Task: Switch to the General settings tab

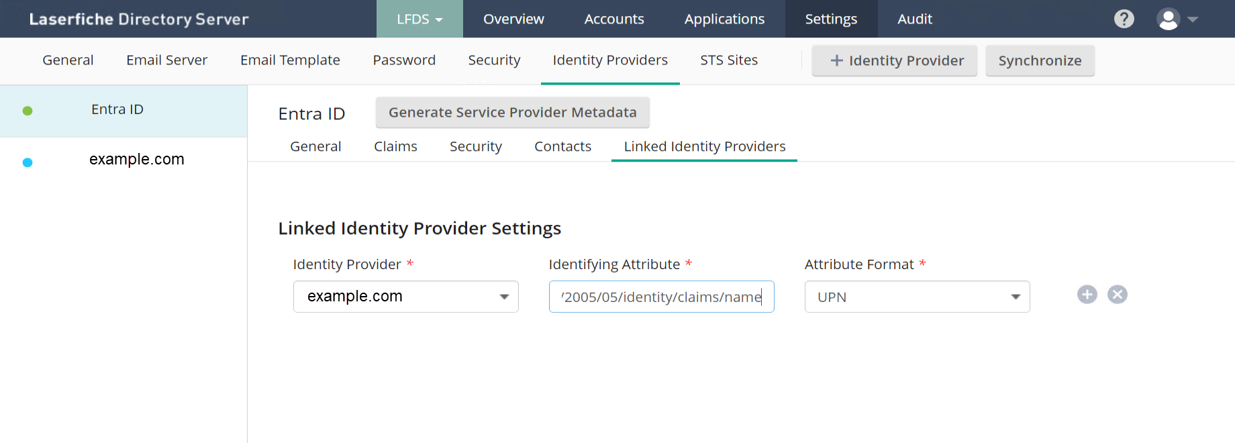Action: point(68,60)
